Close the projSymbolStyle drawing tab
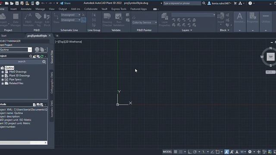Screen dimensions: 276x155 [50, 35]
